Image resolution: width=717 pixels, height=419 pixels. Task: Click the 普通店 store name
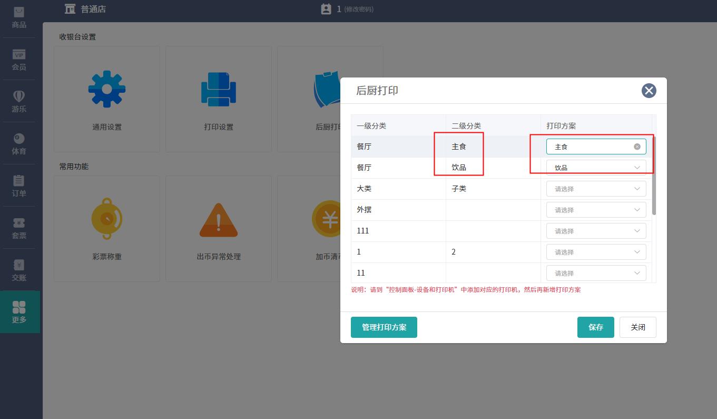[93, 9]
